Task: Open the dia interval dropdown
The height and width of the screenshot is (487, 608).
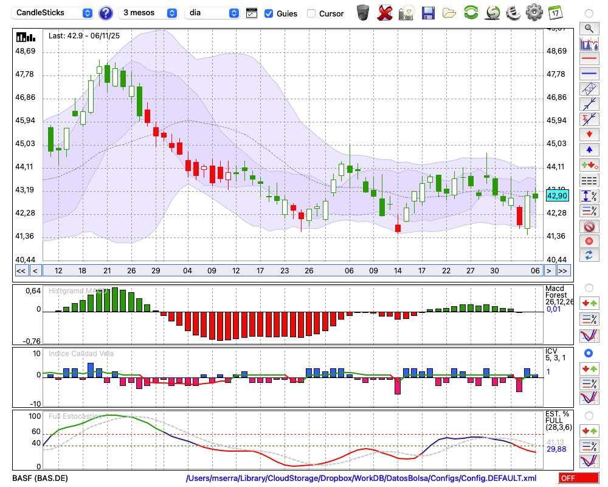Action: click(212, 13)
